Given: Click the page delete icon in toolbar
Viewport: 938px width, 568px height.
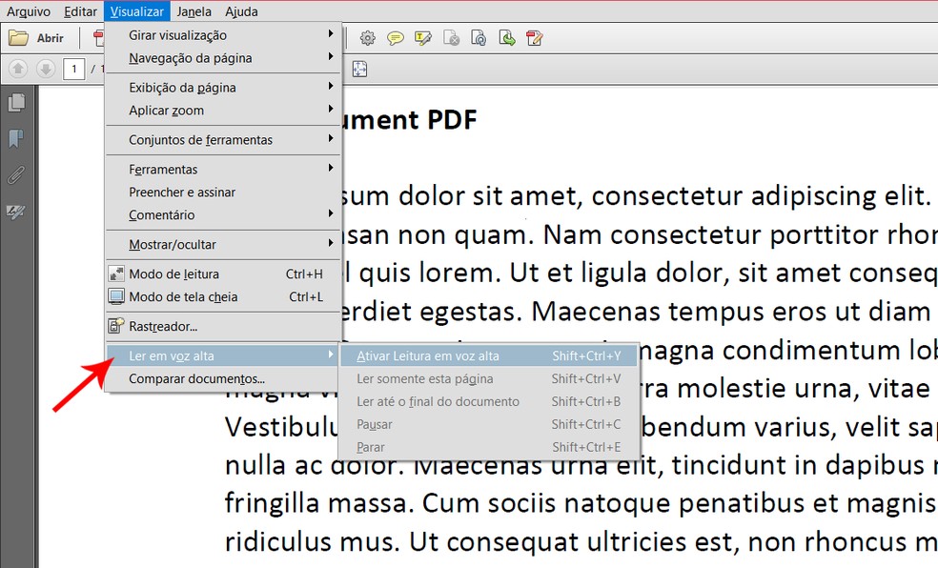Looking at the screenshot, I should 451,39.
